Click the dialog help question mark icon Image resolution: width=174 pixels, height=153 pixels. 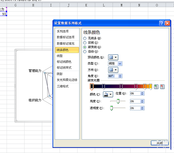tap(161, 23)
